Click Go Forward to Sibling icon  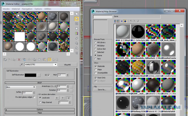click(57, 60)
